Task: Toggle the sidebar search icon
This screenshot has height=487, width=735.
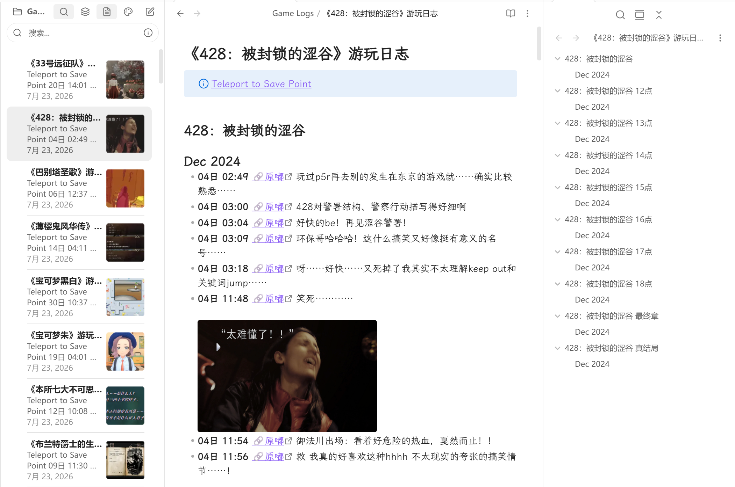Action: pyautogui.click(x=64, y=12)
